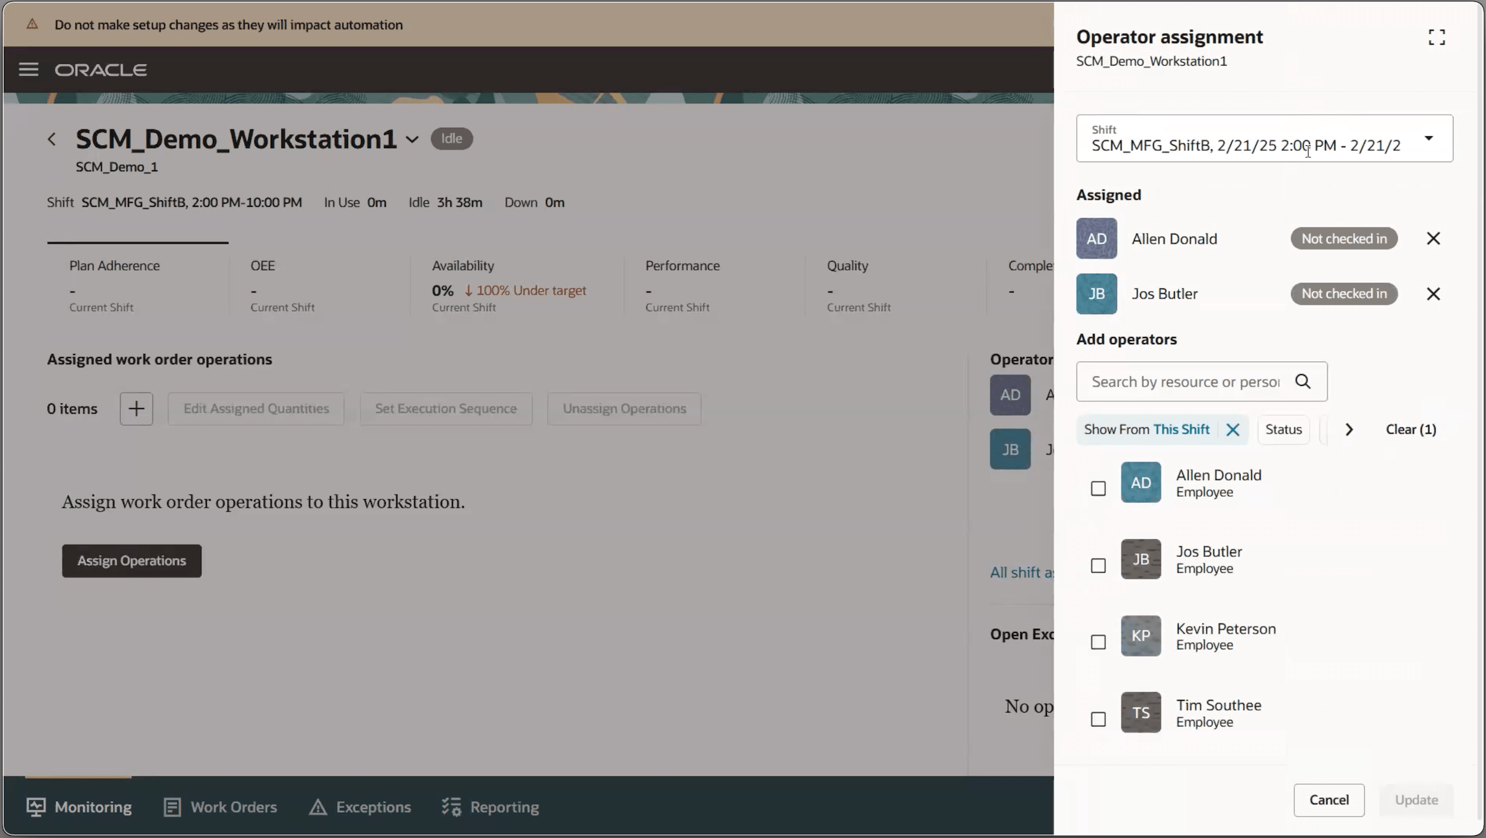
Task: Expand the SCM_Demo_Workstation1 title dropdown
Action: [x=412, y=140]
